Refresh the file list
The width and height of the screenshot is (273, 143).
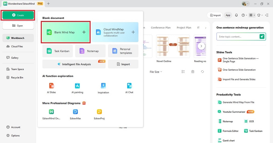(x=202, y=72)
